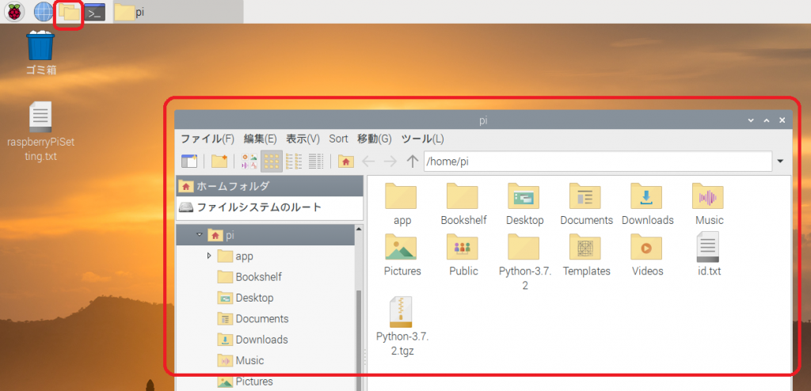Select the Downloads folder in file pane
This screenshot has height=391, width=811.
pos(647,204)
